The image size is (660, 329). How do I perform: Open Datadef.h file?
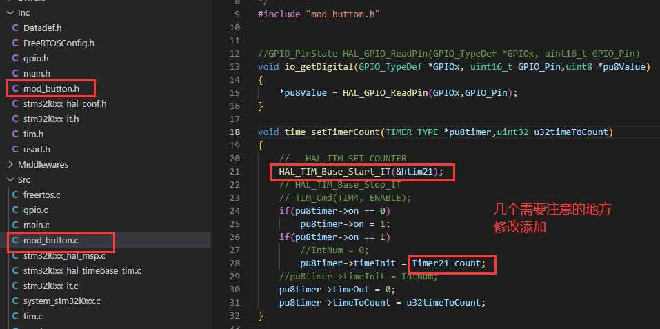tap(43, 28)
